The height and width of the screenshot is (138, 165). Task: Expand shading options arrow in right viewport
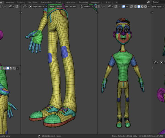149,6
